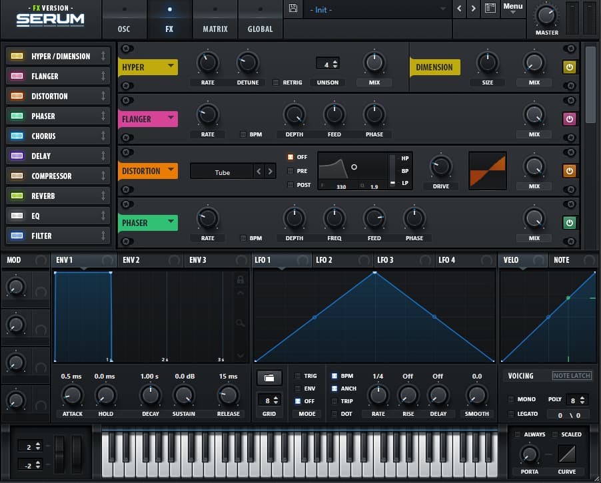Click next distortion type arrow
The image size is (601, 483).
[x=270, y=172]
